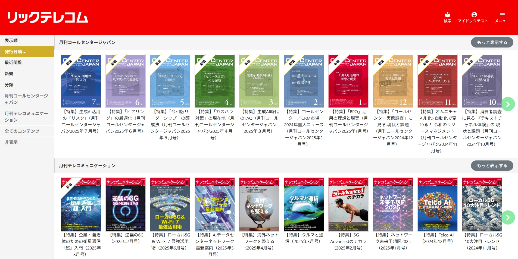Open the Call Center Japan November 2024 cover
The height and width of the screenshot is (259, 518).
point(438,81)
